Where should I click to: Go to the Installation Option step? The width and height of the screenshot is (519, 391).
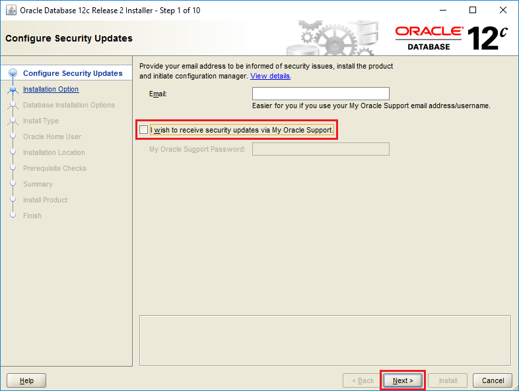coord(51,89)
